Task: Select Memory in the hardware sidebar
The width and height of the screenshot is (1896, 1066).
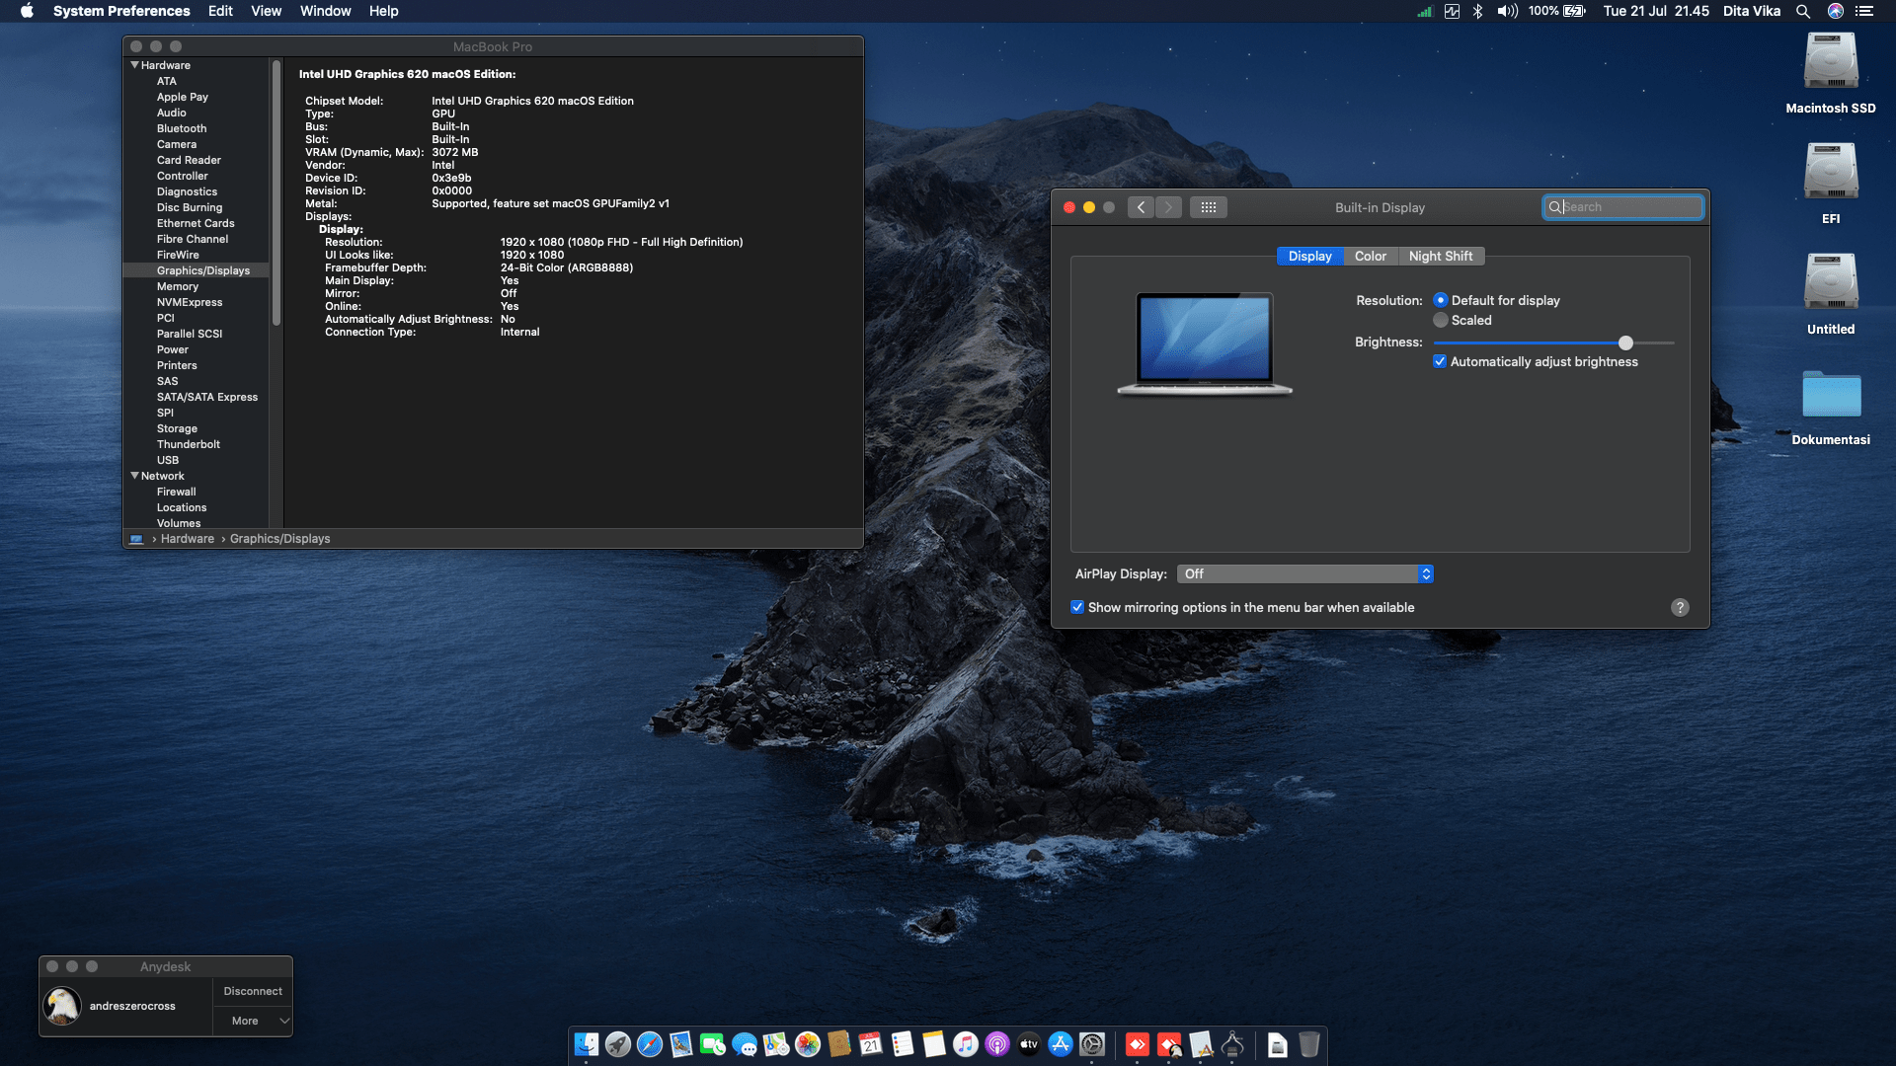Action: 178,286
